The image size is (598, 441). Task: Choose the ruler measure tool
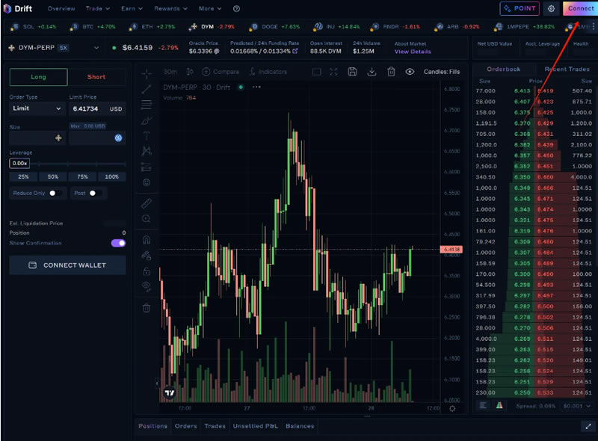pyautogui.click(x=147, y=203)
